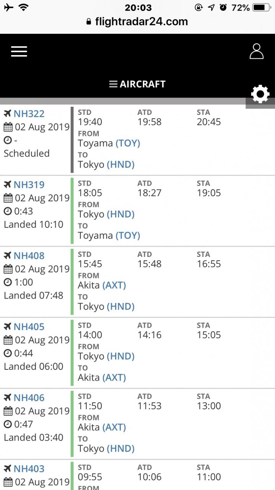This screenshot has width=275, height=490.
Task: Select the Toyama (TOY) origin airport of NH322
Action: coord(109,143)
